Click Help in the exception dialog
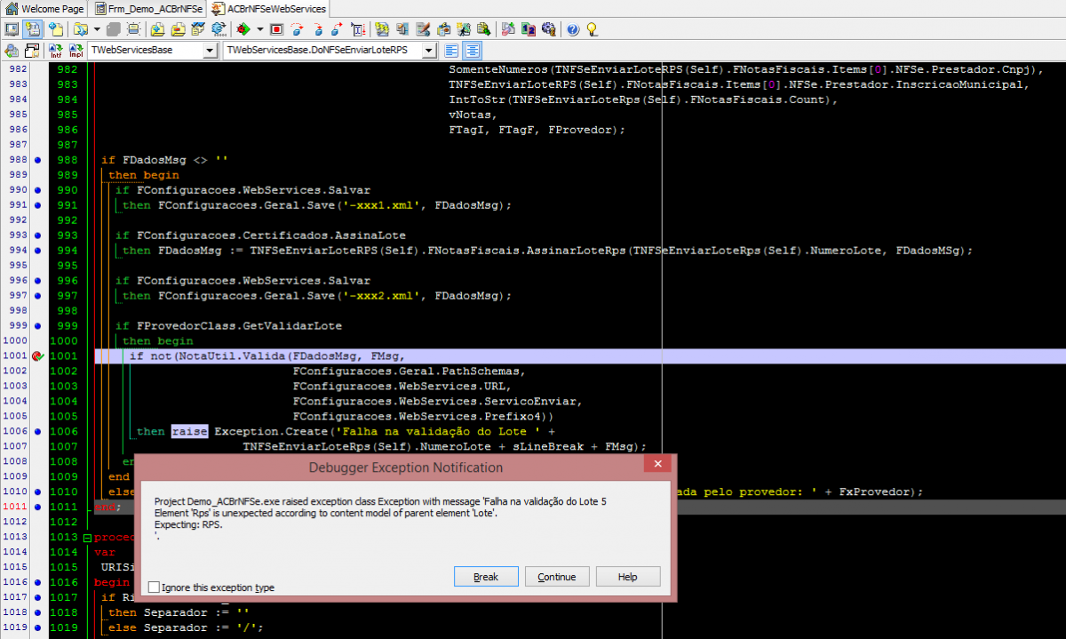The width and height of the screenshot is (1066, 639). click(x=628, y=577)
